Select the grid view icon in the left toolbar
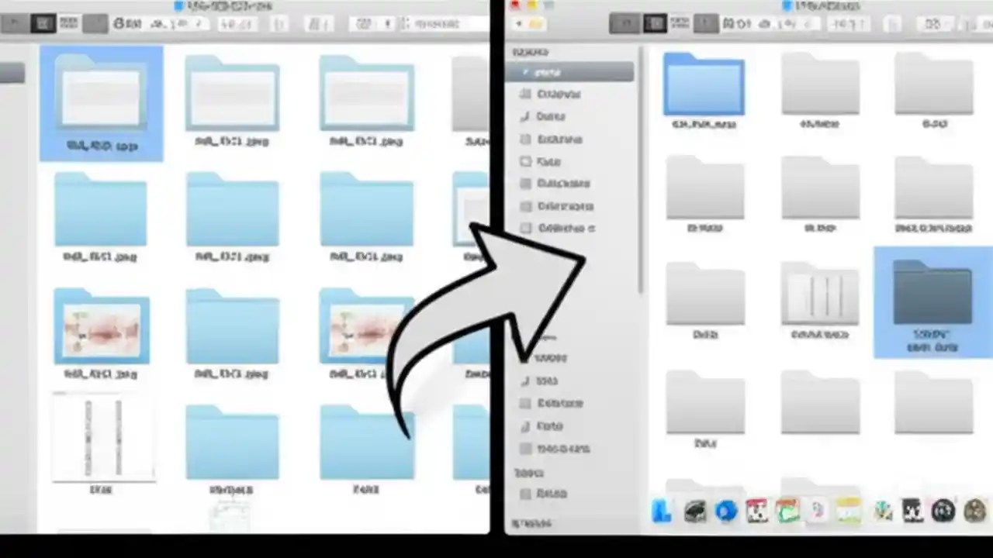This screenshot has width=993, height=558. (95, 23)
